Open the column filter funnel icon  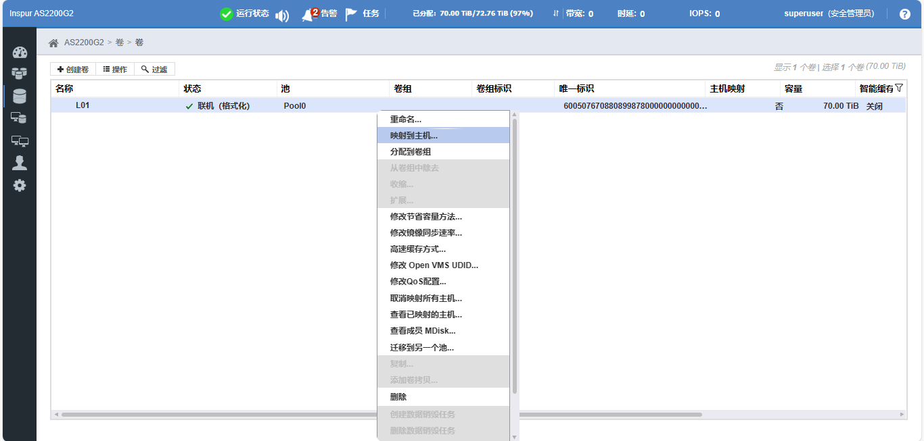pyautogui.click(x=899, y=88)
